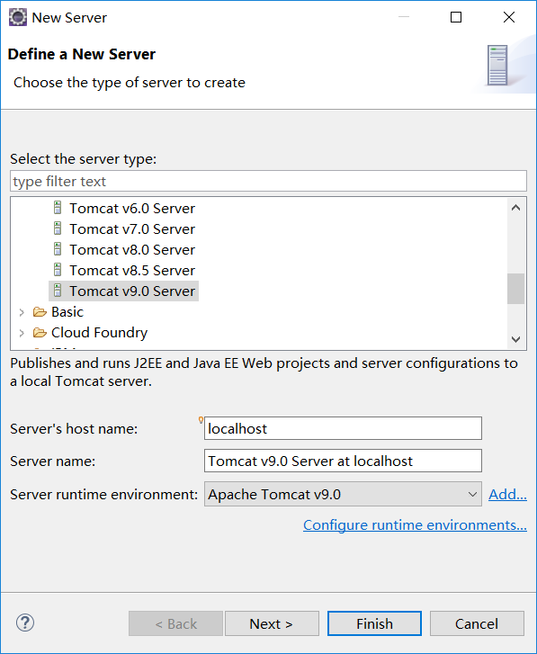The width and height of the screenshot is (537, 654).
Task: Click the Tomcat v7.0 Server icon
Action: tap(58, 228)
